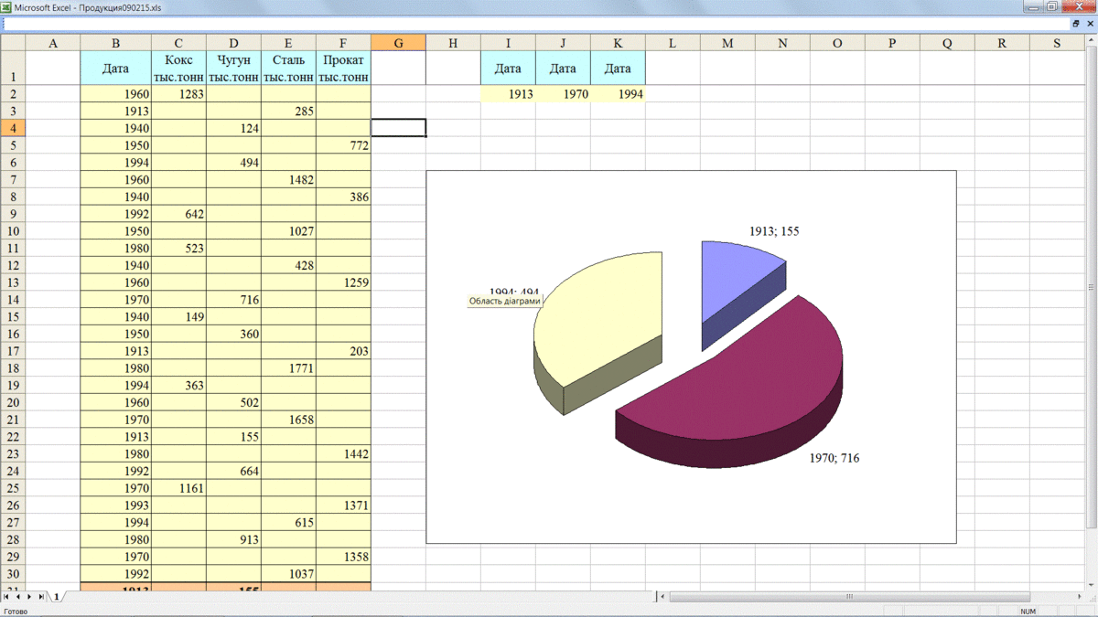Select the 1970 cell in column J

click(x=563, y=94)
